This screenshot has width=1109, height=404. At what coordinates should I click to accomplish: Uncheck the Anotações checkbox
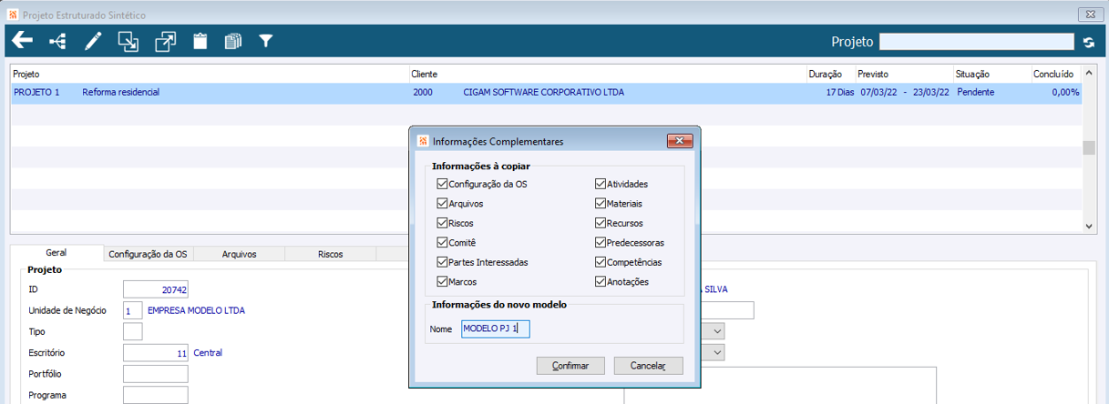[601, 282]
